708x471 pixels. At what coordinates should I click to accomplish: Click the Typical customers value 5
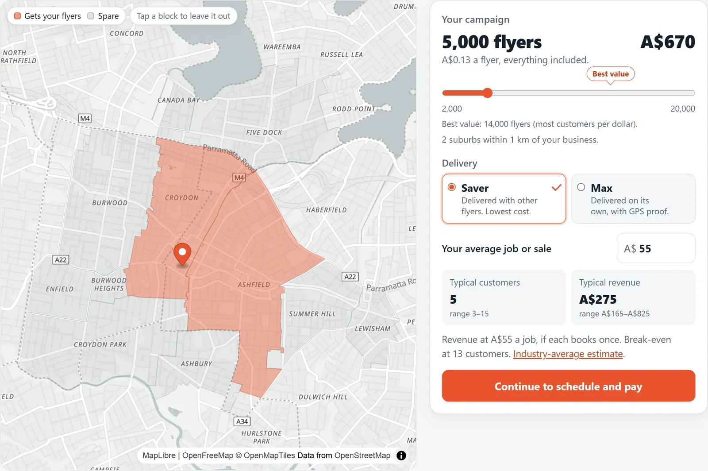(x=453, y=300)
